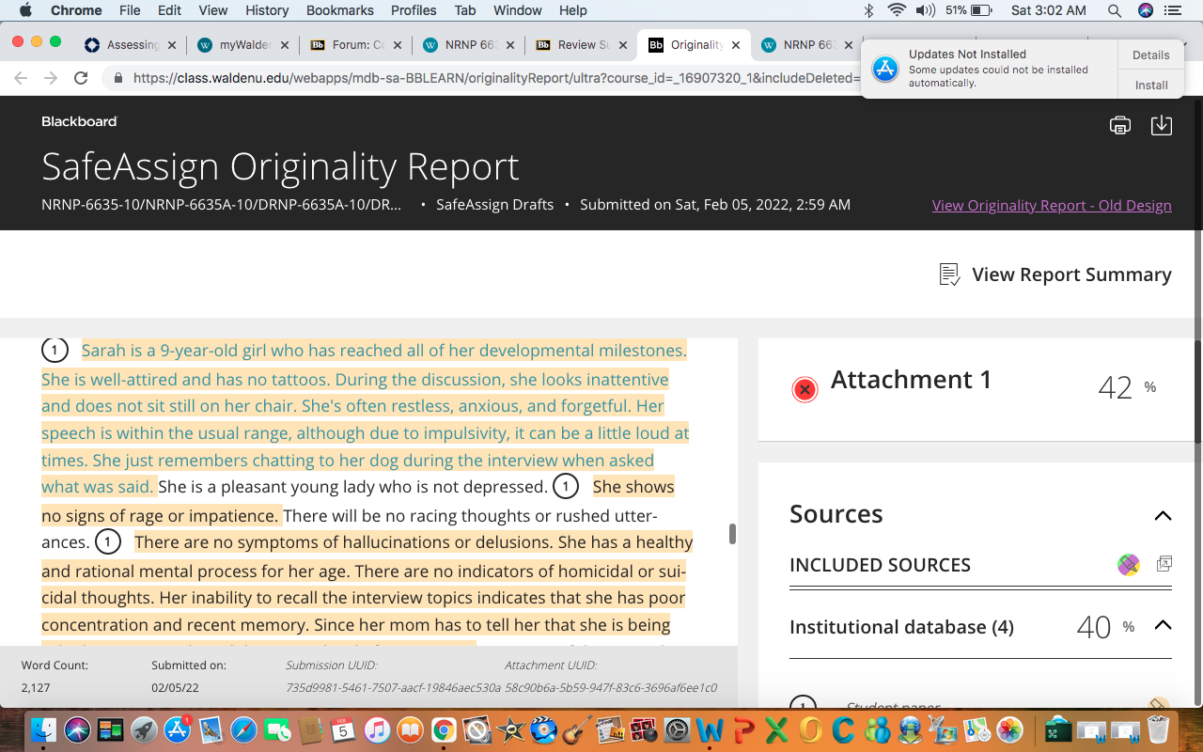The image size is (1203, 752).
Task: Open the View Report Summary checklist icon
Action: (x=949, y=274)
